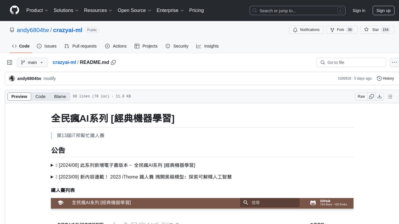Open the README outline icon

tap(390, 96)
